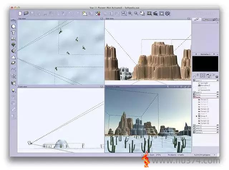
Task: Go to previous camera with left arrow
Action: [x=196, y=54]
